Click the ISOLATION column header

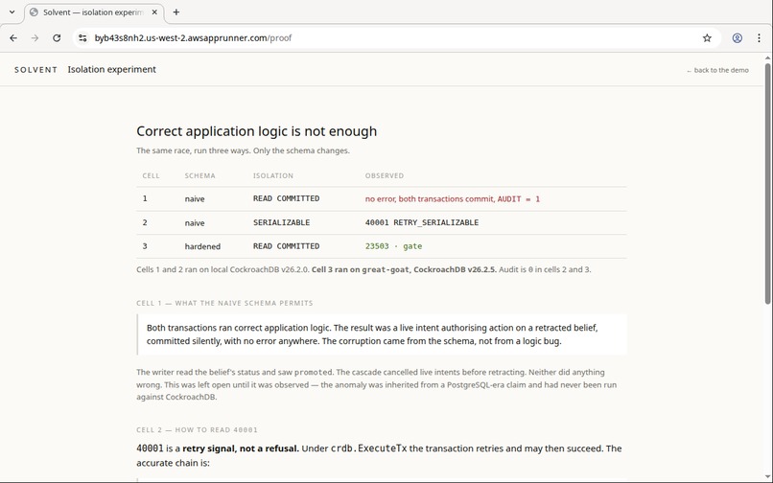point(273,175)
